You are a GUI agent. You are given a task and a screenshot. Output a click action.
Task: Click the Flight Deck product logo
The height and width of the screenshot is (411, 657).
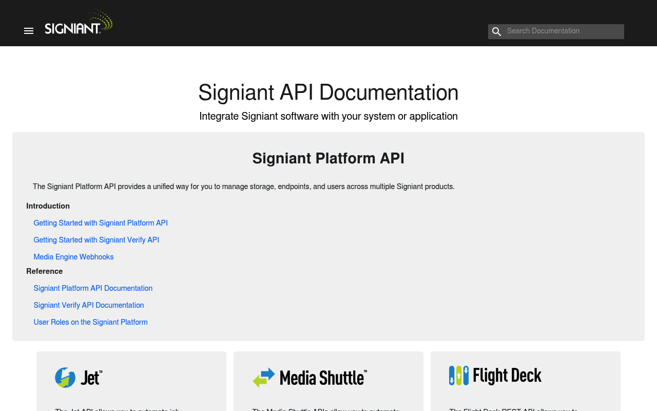495,376
